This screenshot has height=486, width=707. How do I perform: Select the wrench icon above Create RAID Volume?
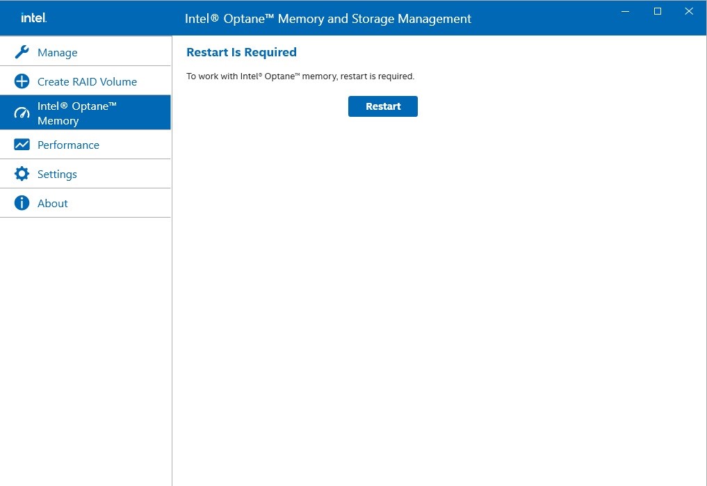click(x=22, y=51)
